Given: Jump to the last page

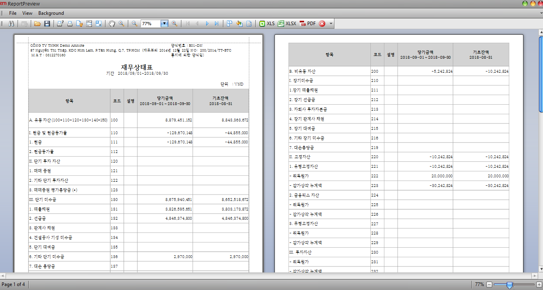Looking at the screenshot, I should pos(217,24).
